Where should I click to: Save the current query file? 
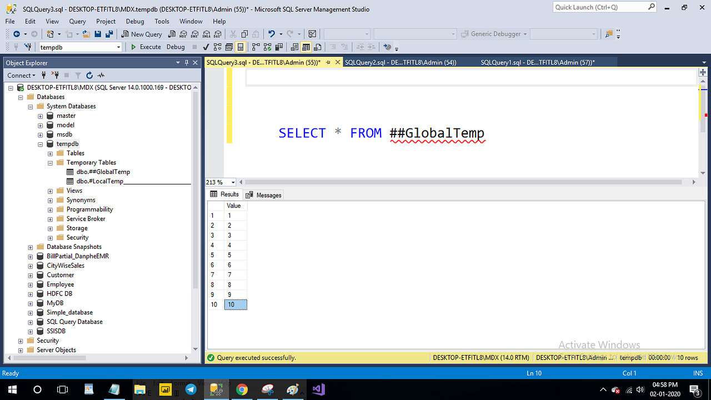point(98,34)
